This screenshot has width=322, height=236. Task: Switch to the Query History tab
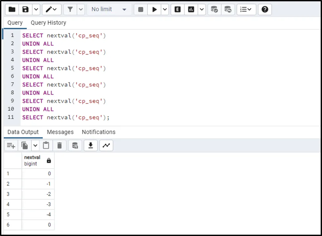(48, 23)
